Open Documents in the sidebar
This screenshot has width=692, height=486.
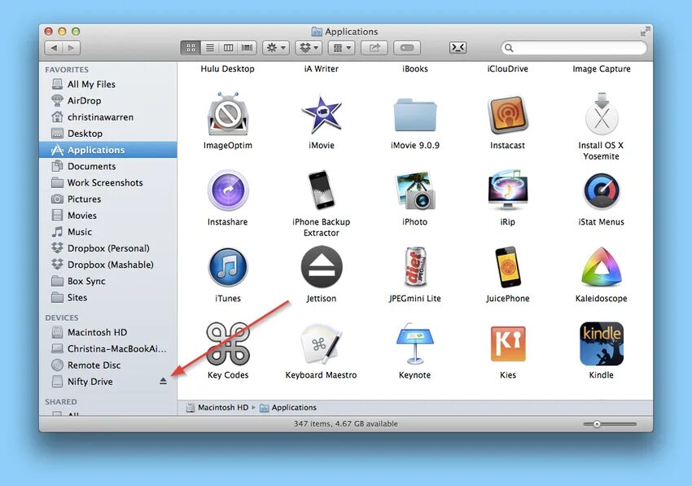107,166
